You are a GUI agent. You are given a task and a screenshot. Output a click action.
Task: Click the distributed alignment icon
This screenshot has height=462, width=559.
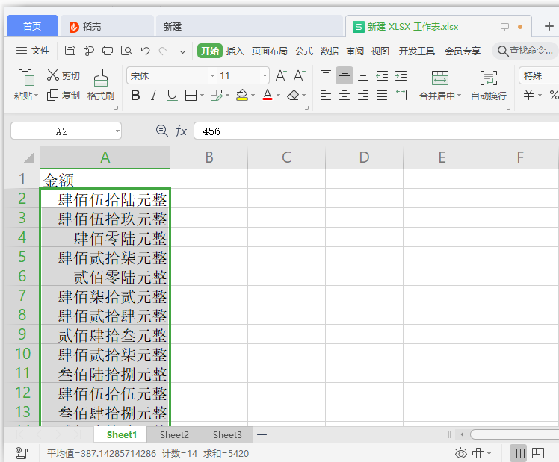(x=401, y=95)
